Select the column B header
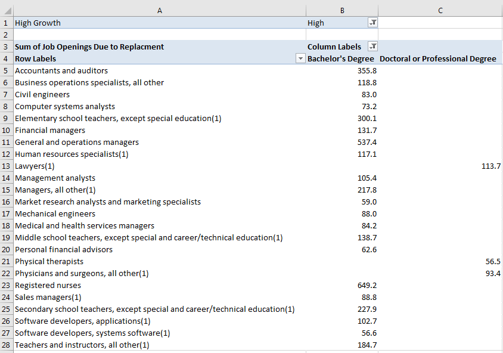503x353 pixels. [342, 11]
